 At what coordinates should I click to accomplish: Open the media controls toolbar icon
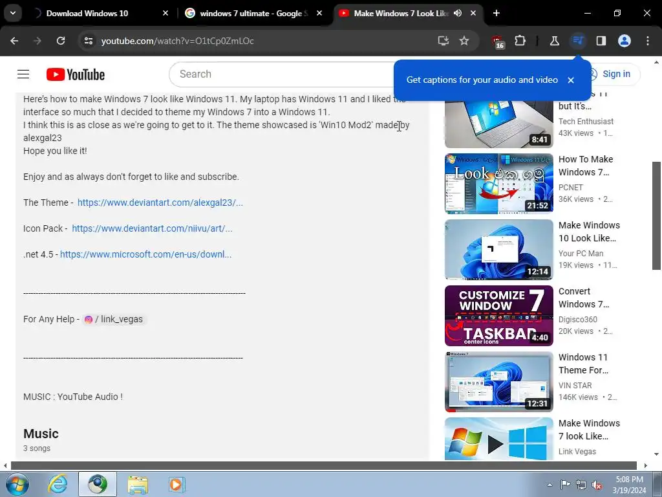577,41
